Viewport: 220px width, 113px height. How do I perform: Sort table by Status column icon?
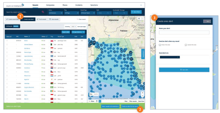click(x=47, y=37)
